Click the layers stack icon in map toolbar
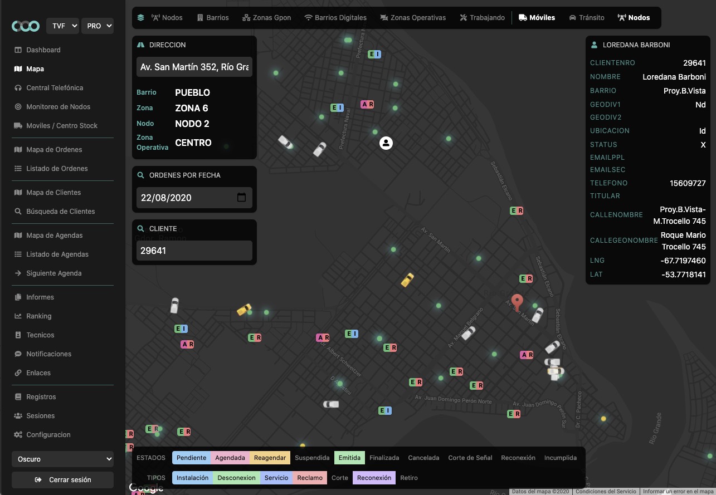 (140, 18)
